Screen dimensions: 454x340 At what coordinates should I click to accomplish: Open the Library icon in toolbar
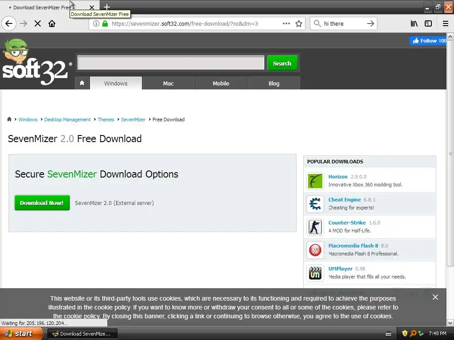pos(414,23)
